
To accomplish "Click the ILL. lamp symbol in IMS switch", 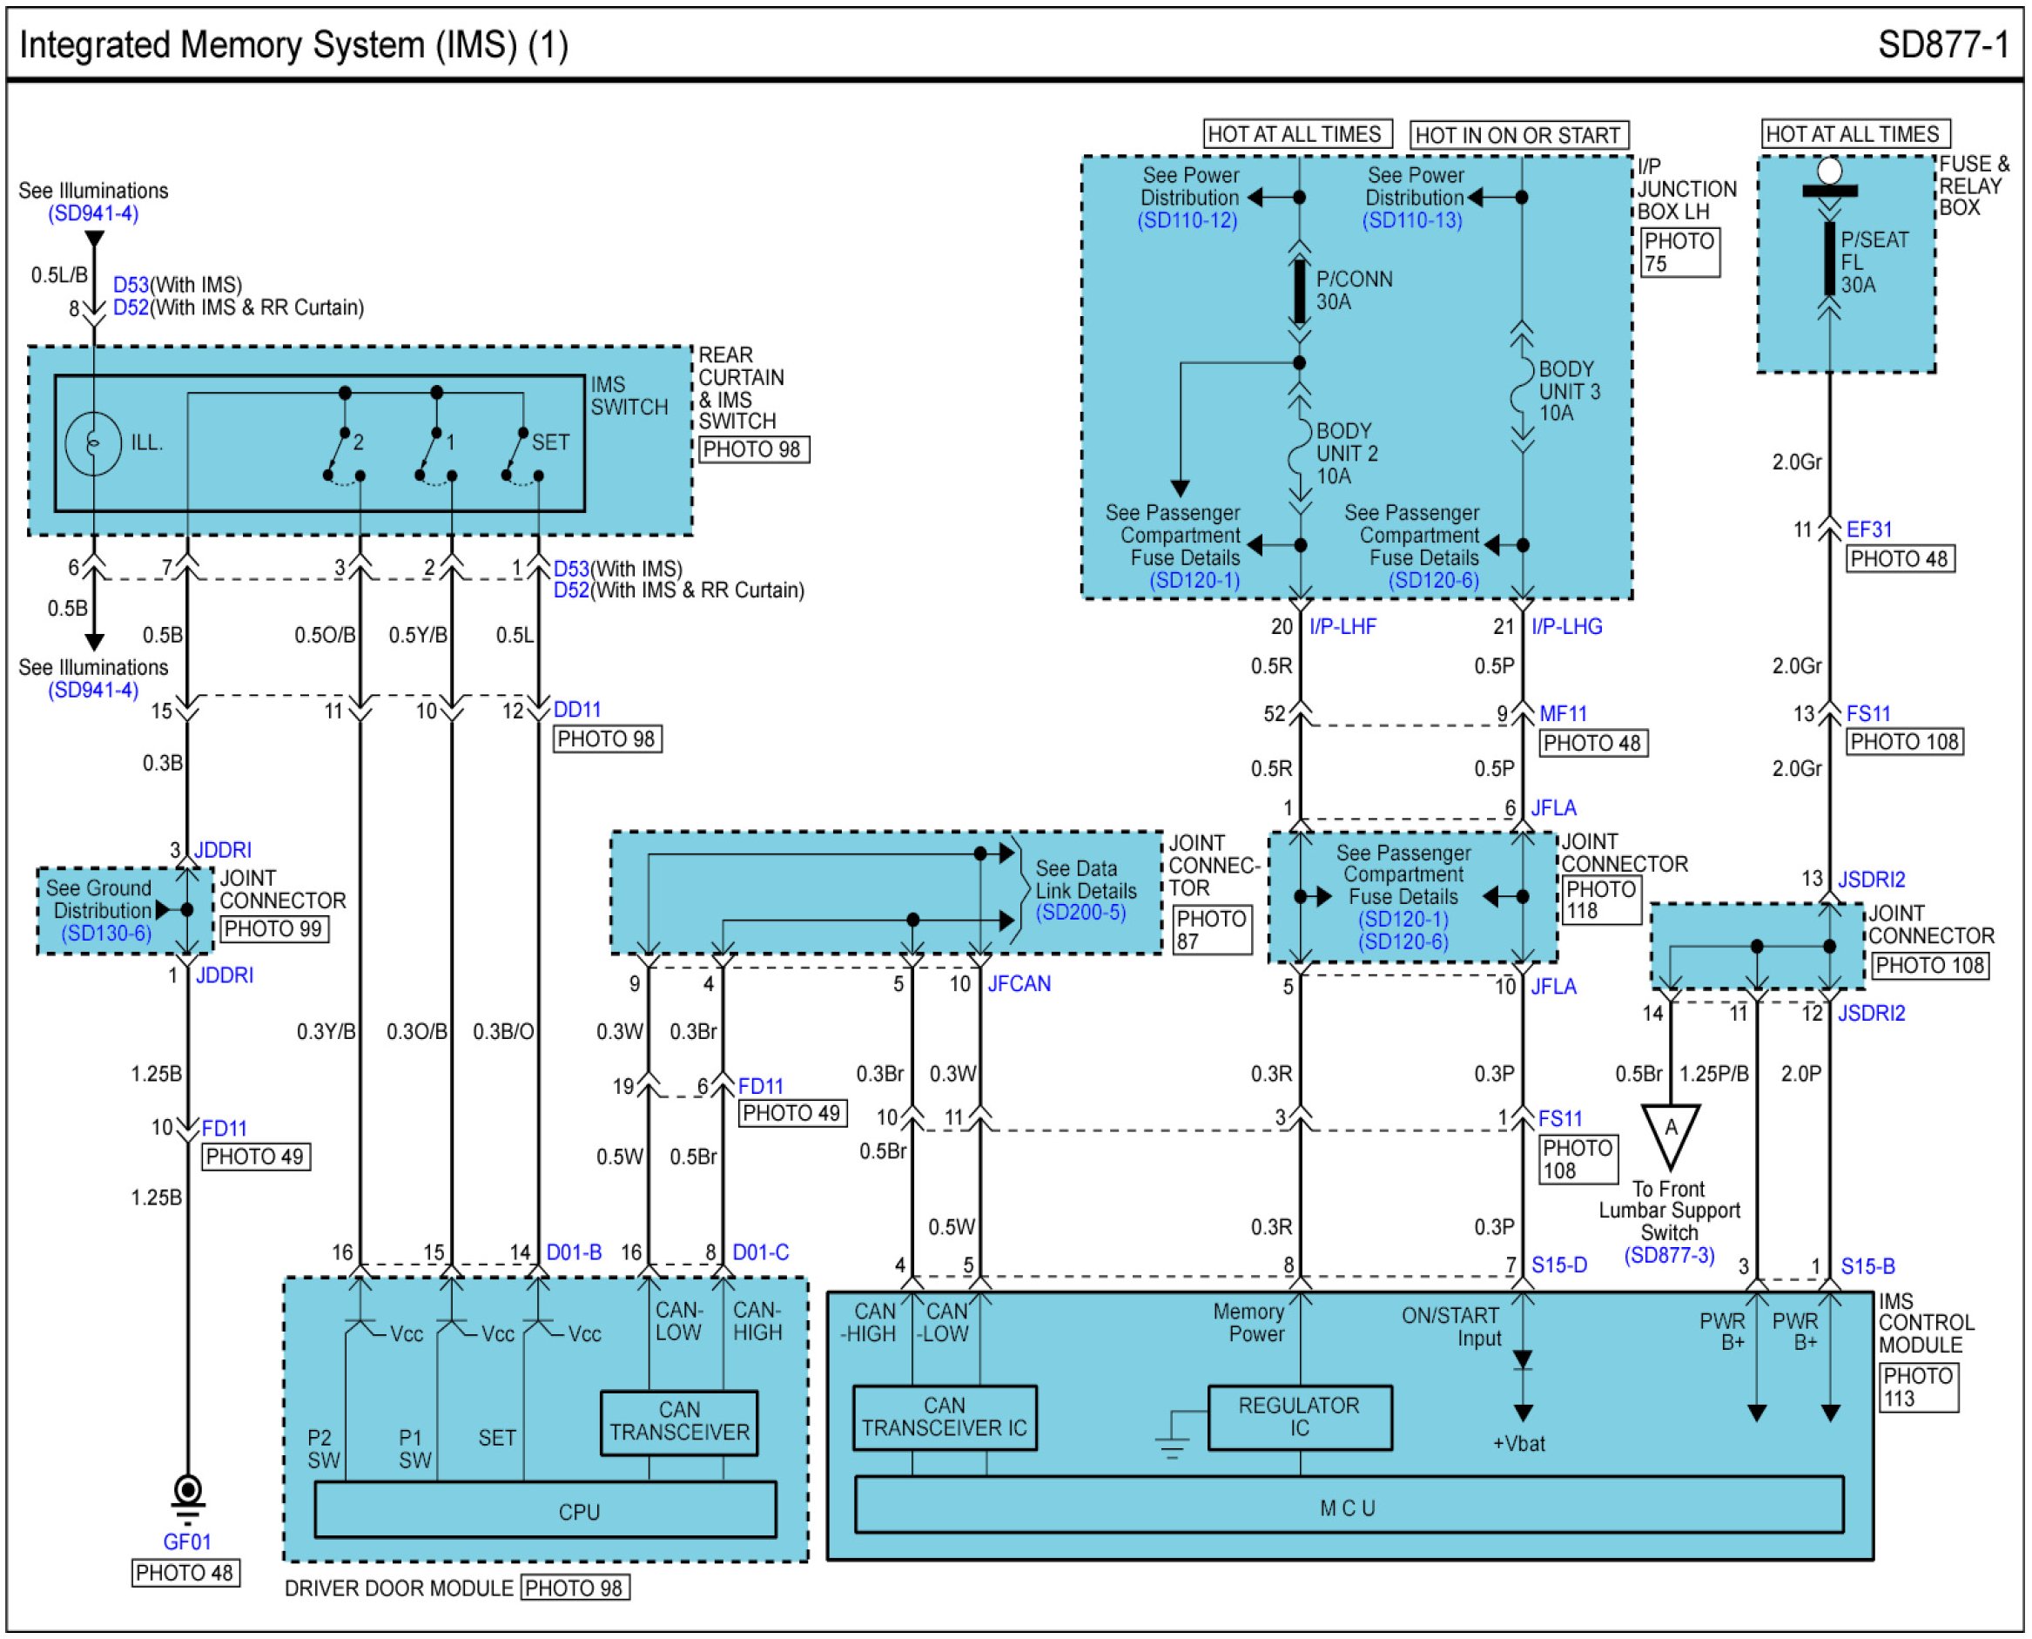I will click(93, 442).
